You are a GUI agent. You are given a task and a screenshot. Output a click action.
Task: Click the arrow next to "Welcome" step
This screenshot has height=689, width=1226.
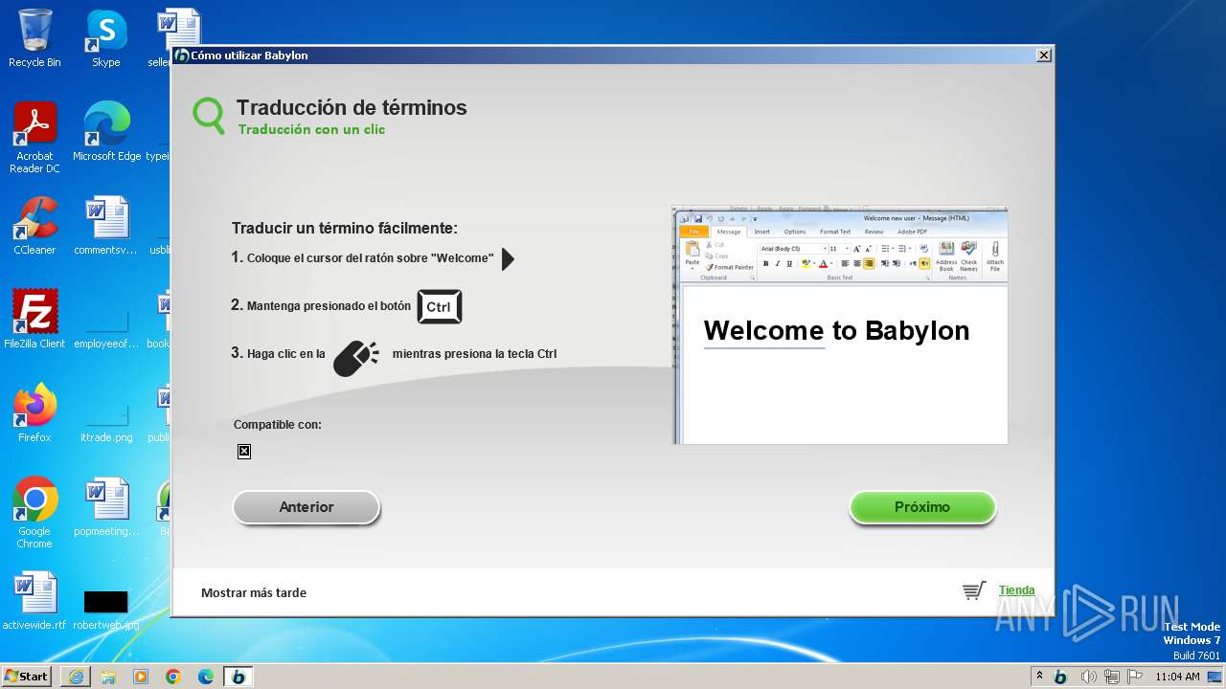[x=508, y=258]
